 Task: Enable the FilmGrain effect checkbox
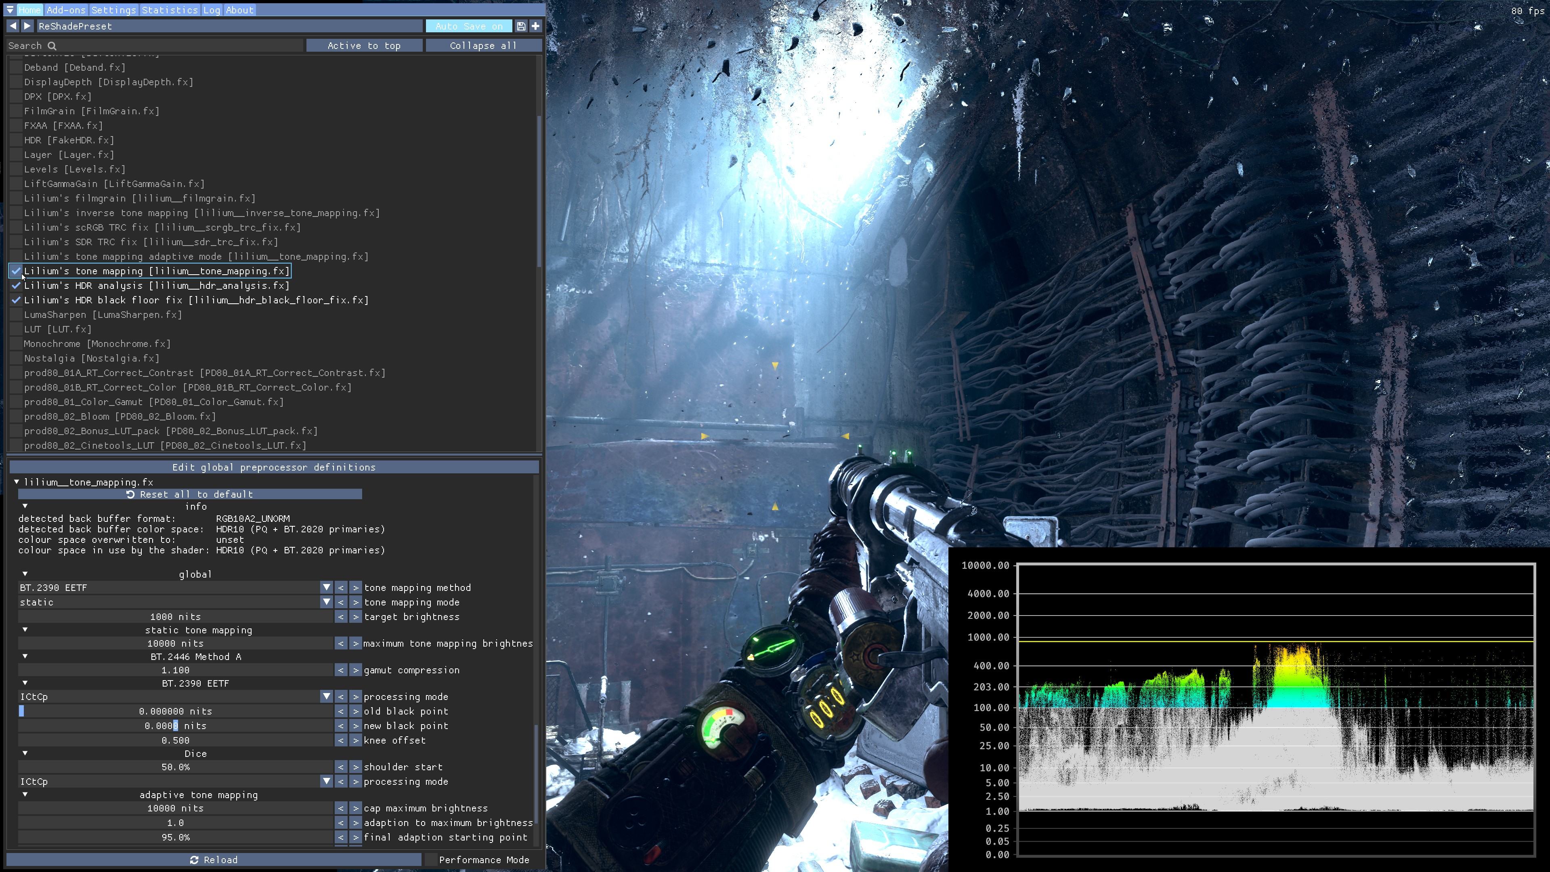click(x=16, y=111)
